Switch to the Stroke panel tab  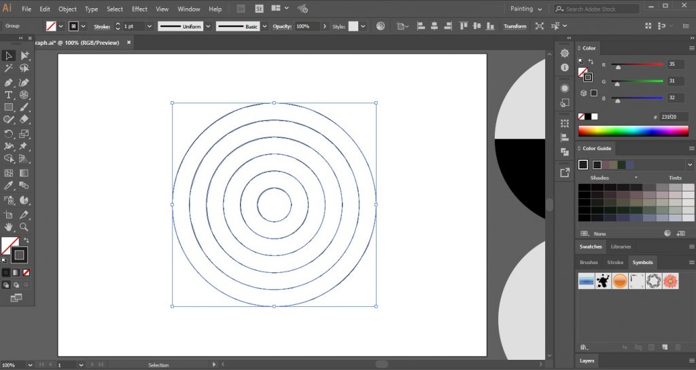tap(615, 262)
